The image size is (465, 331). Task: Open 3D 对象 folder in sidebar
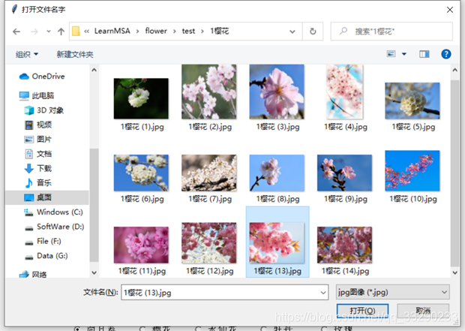[x=44, y=110]
